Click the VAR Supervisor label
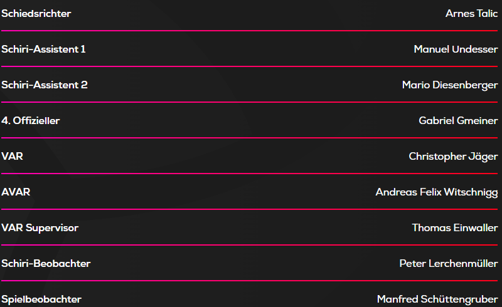 coord(40,228)
